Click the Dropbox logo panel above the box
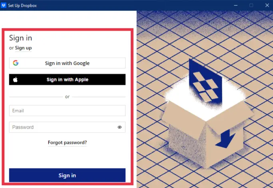Image resolution: width=273 pixels, height=188 pixels. point(205,83)
